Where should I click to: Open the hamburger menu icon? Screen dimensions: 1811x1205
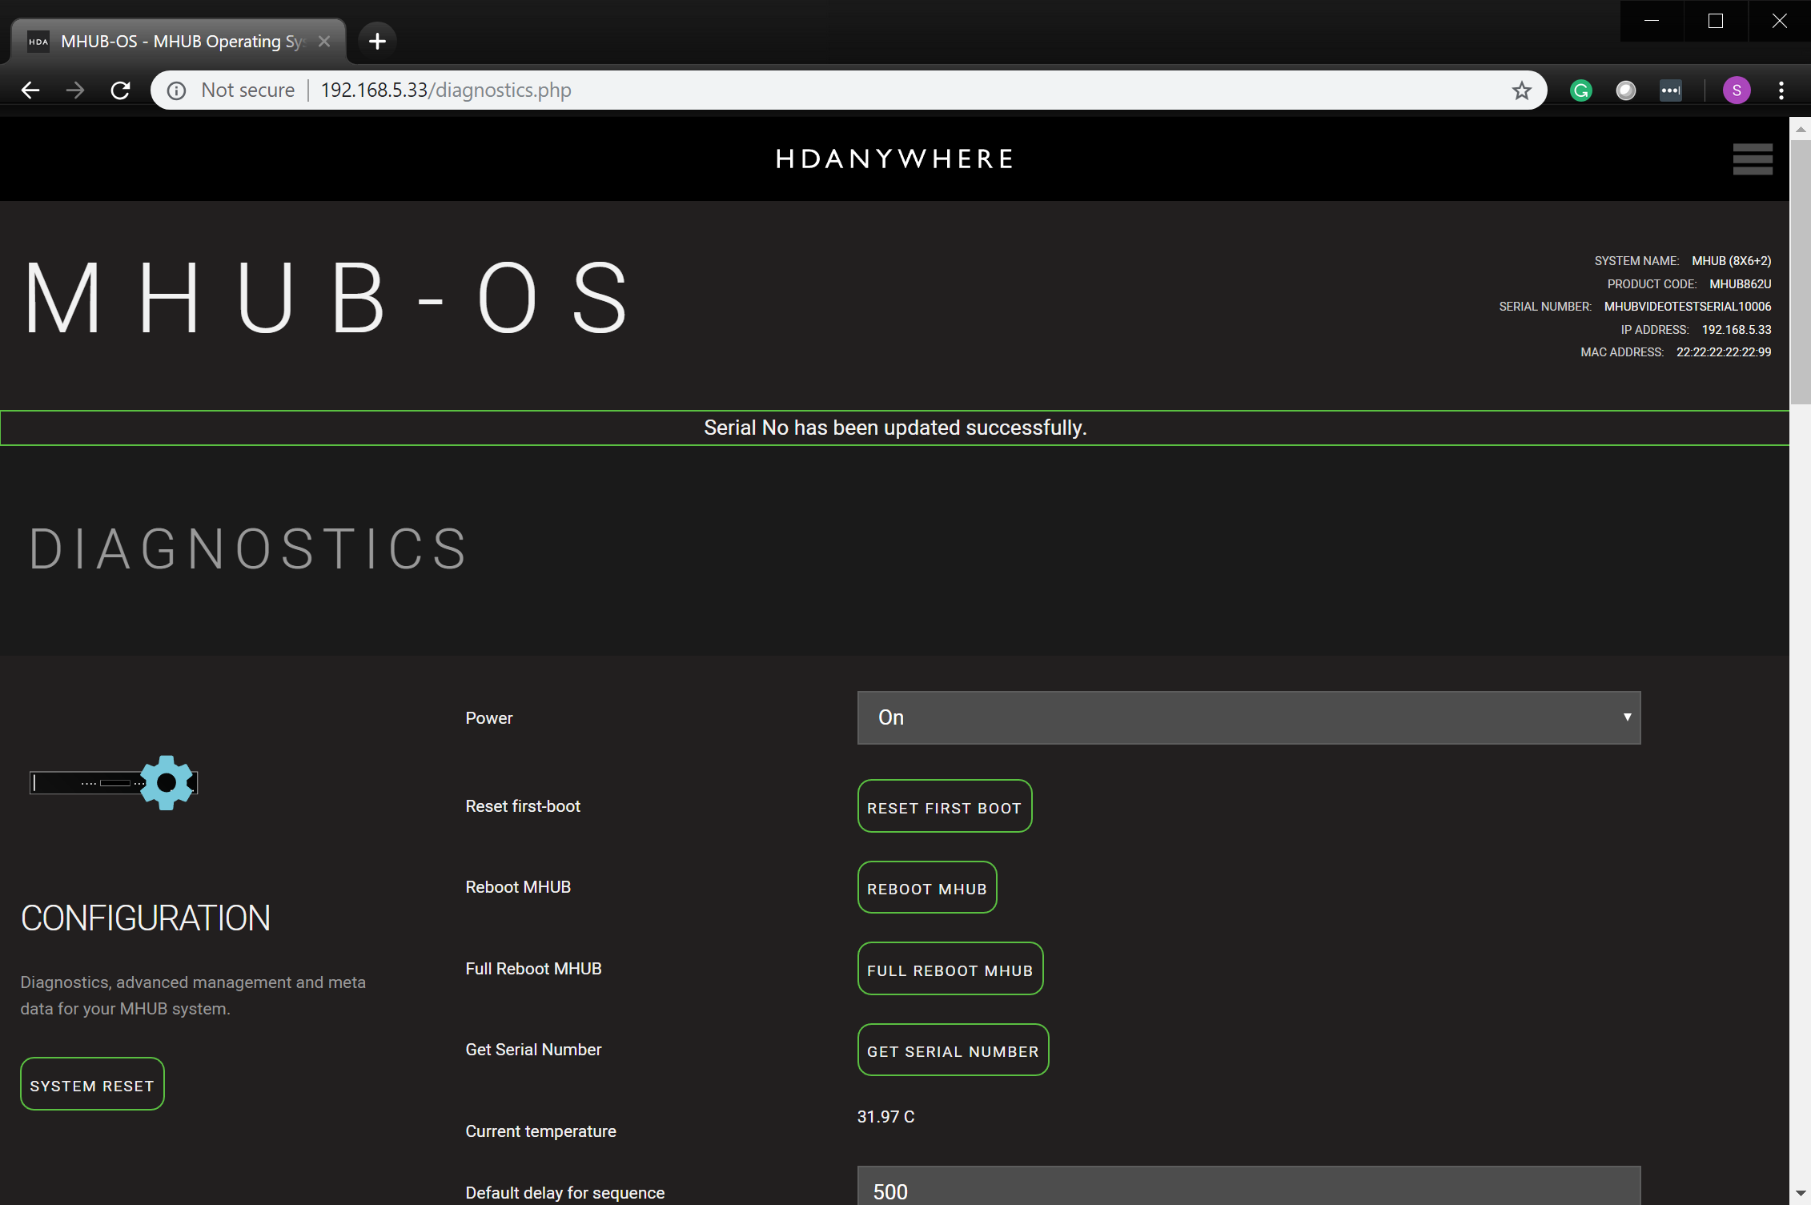point(1753,159)
